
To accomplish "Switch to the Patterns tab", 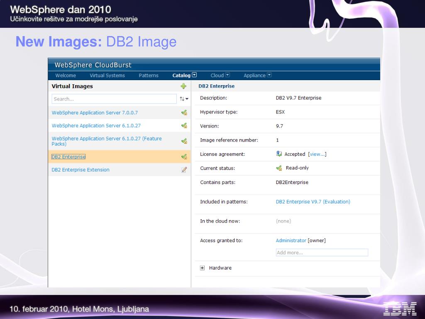I will click(x=149, y=76).
